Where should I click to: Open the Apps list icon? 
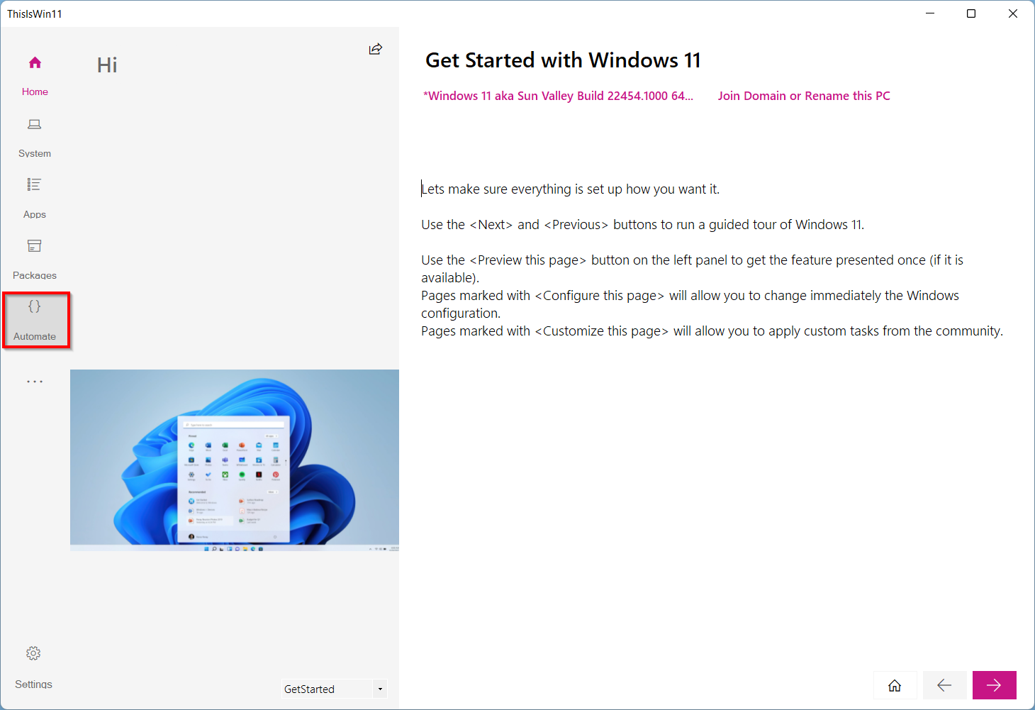coord(35,184)
